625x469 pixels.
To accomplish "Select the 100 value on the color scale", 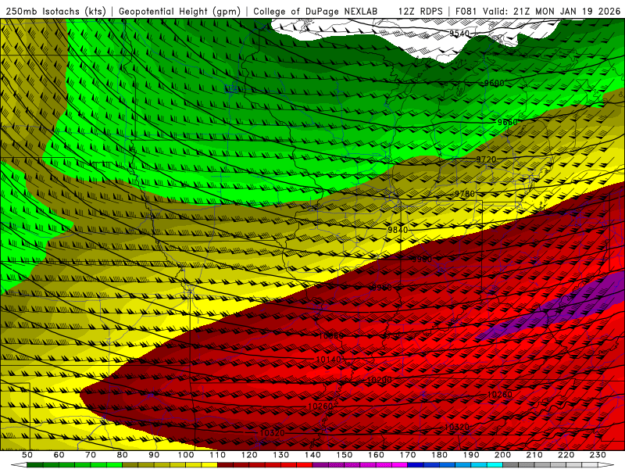I will coord(186,455).
